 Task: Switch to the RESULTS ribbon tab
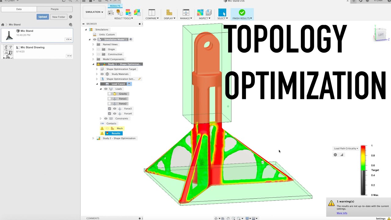[x=115, y=6]
